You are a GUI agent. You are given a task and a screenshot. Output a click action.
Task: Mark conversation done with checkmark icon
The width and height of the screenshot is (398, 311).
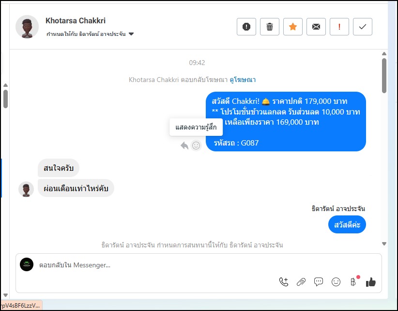[363, 27]
